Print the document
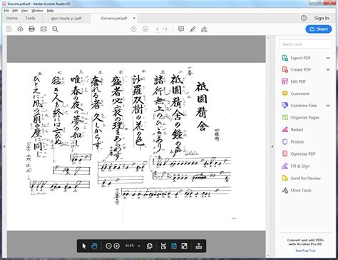 tap(31, 29)
